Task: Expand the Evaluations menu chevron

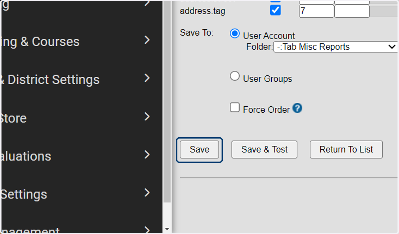Action: point(148,155)
